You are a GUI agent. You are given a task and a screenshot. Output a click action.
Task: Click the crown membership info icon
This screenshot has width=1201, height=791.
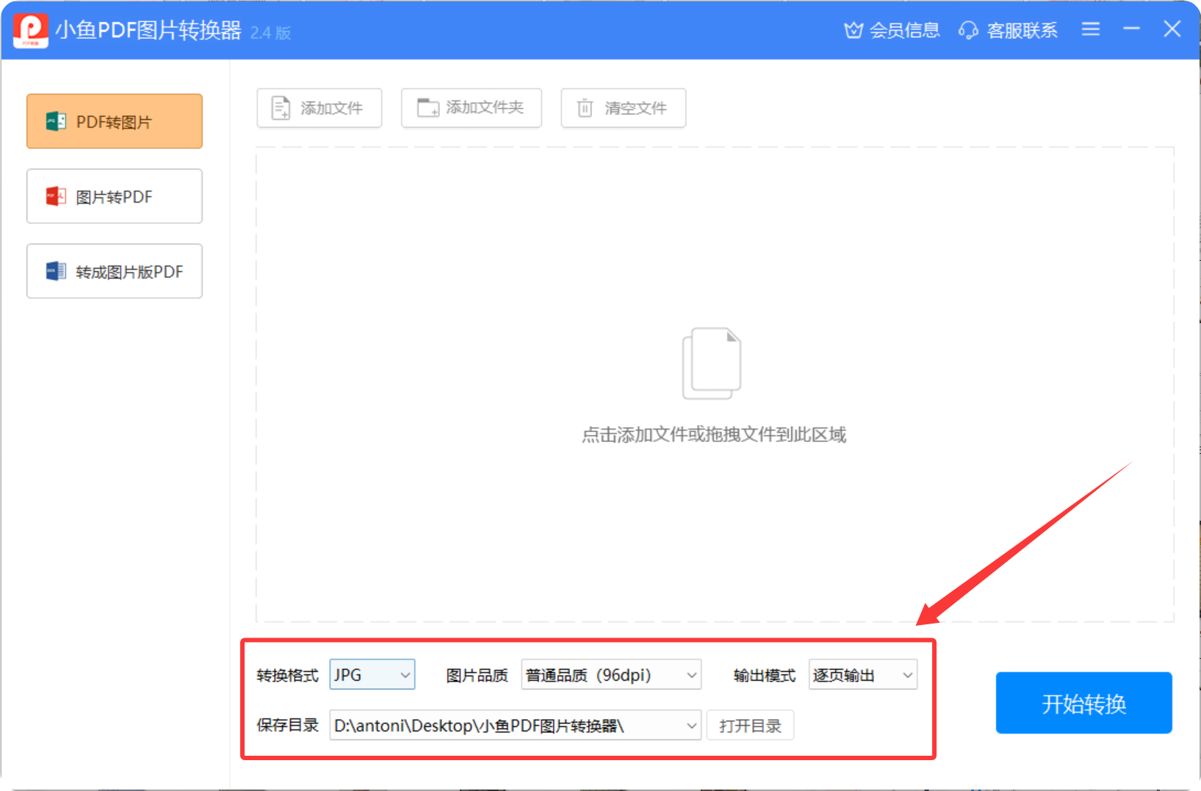click(x=853, y=30)
